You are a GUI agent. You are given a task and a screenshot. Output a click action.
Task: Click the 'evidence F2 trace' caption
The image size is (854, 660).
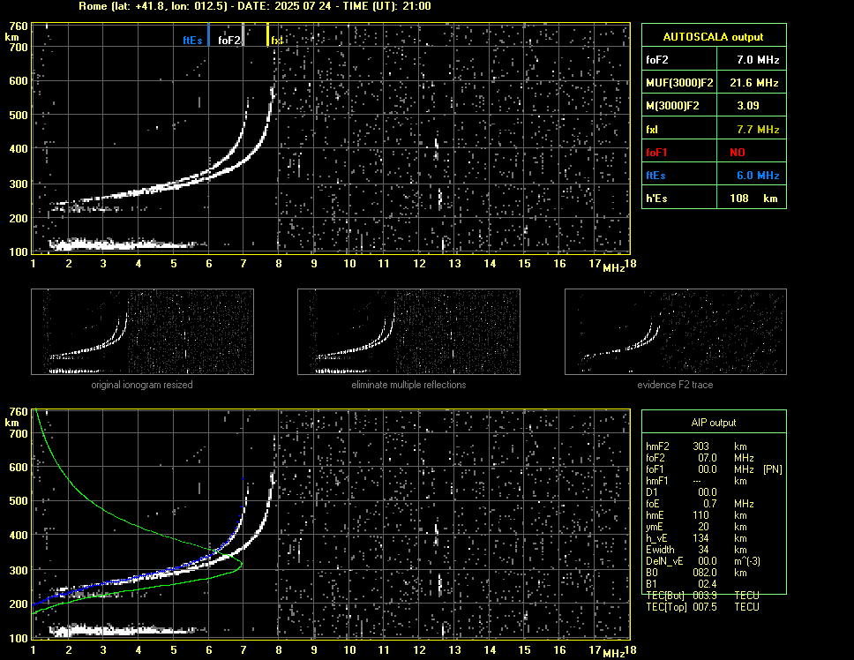click(675, 385)
